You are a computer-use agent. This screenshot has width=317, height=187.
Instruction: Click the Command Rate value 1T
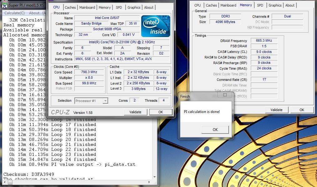point(264,79)
